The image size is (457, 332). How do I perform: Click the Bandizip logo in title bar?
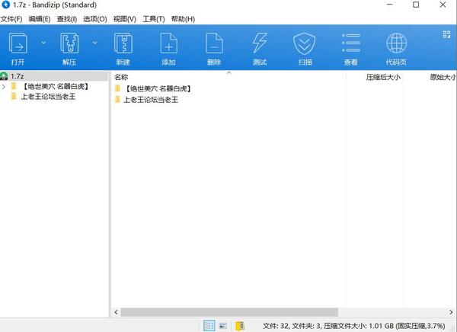point(6,5)
